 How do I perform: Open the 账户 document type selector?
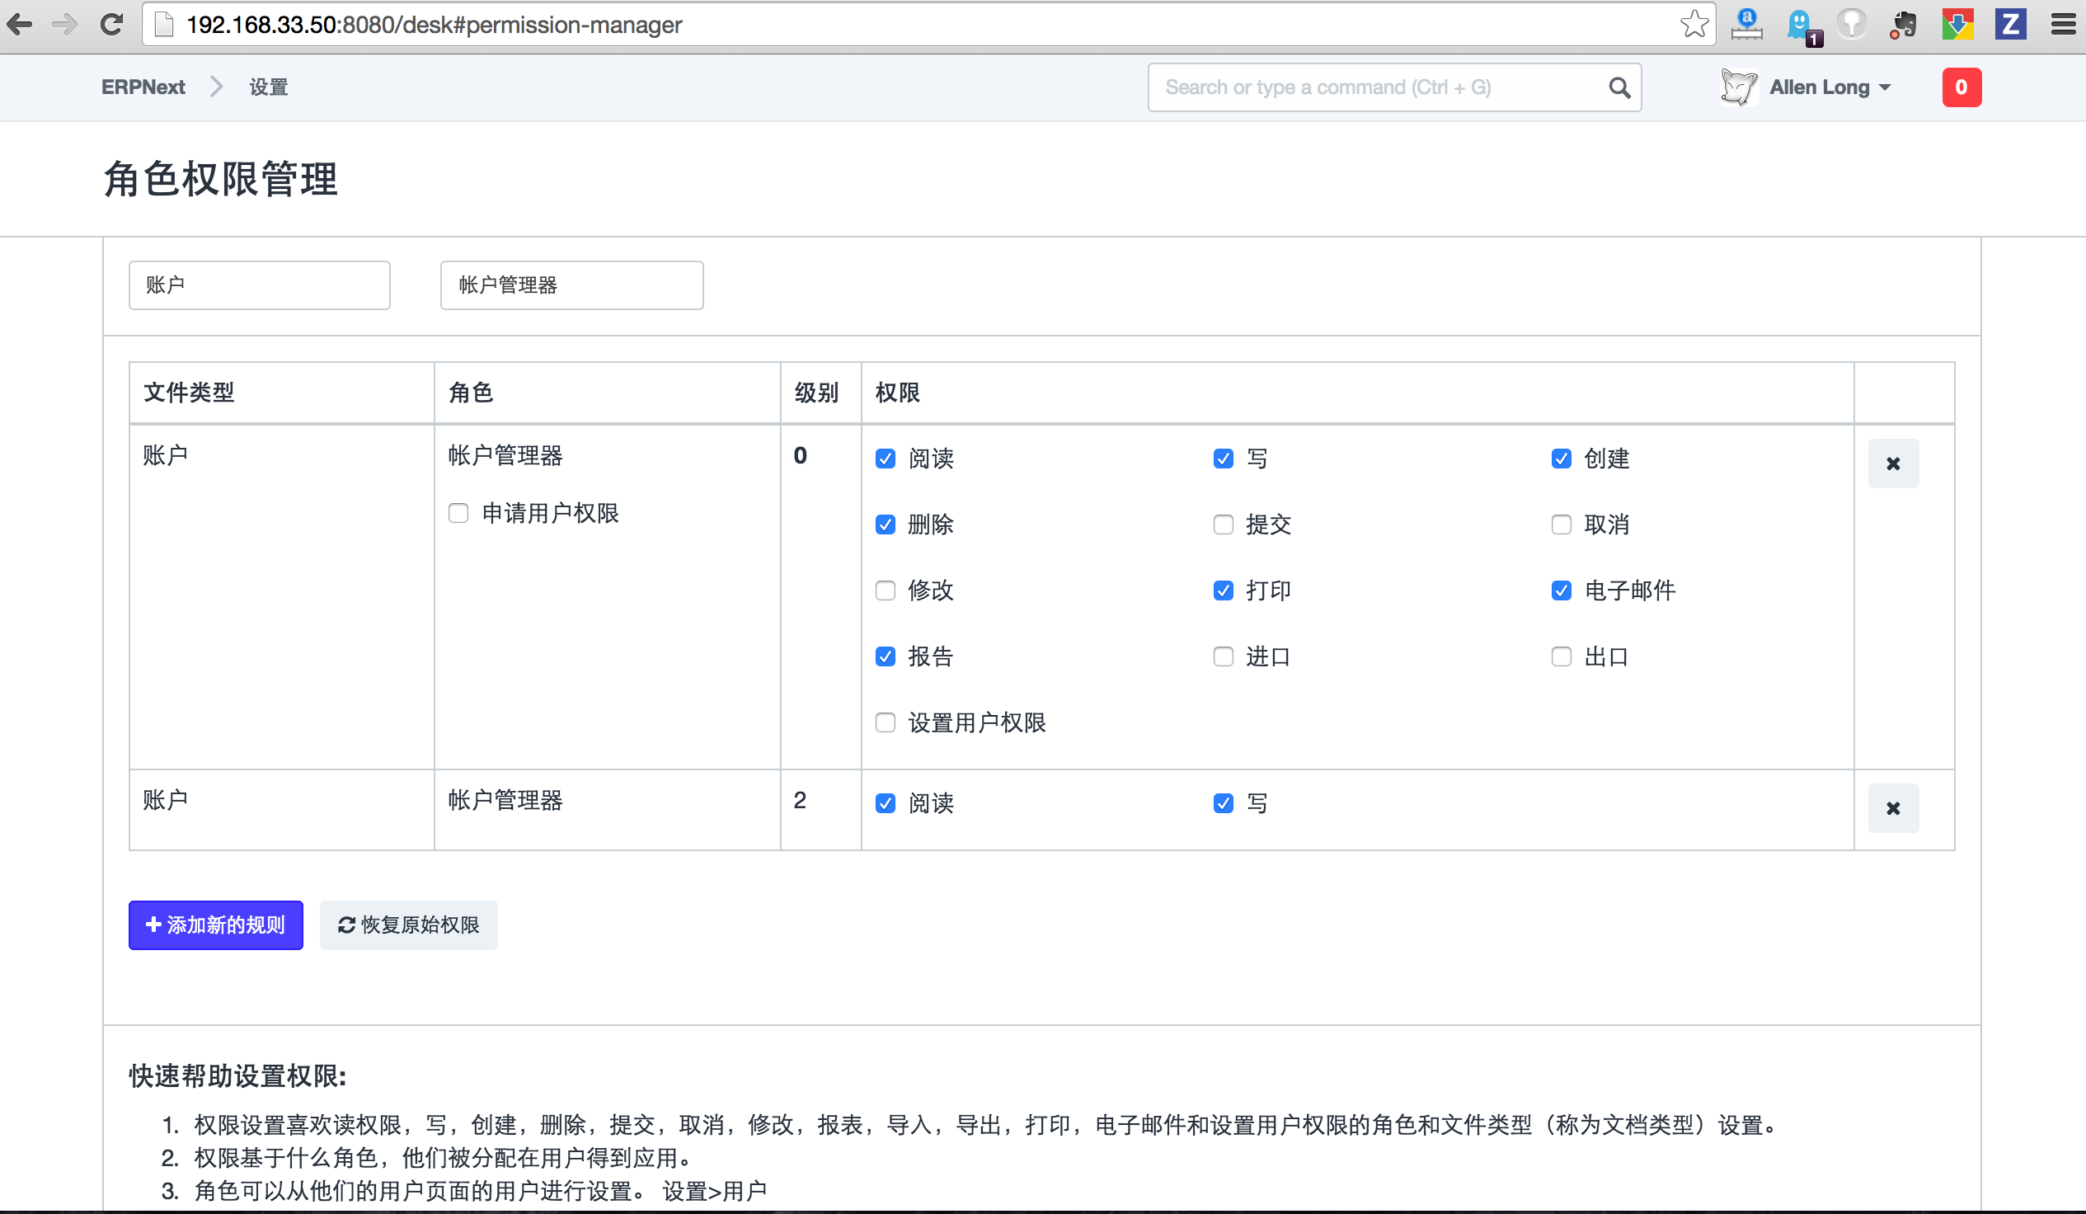[259, 285]
